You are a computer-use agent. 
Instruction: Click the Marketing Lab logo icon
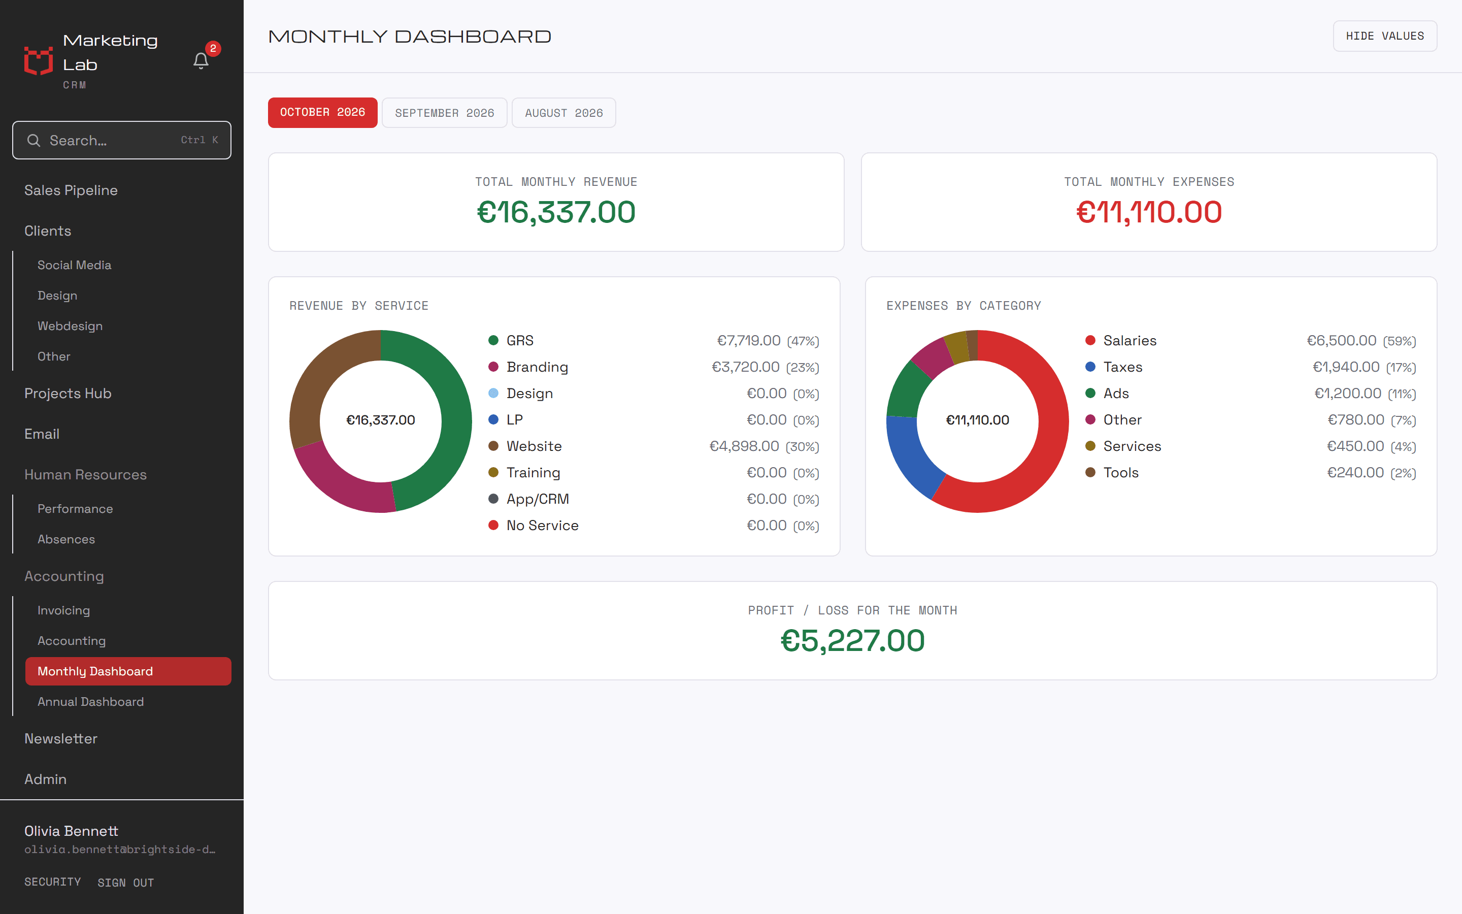pos(39,61)
